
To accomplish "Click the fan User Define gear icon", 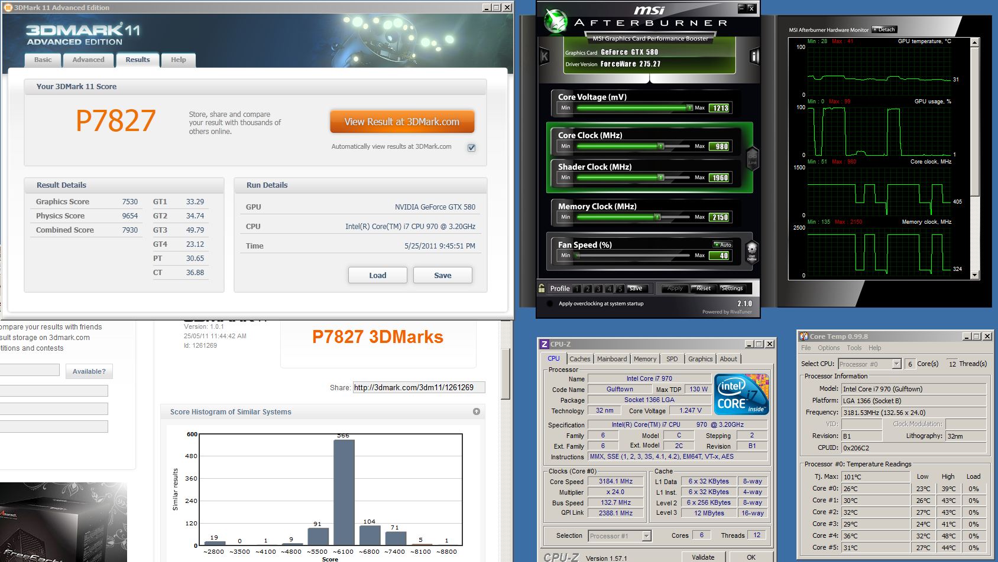I will tap(751, 251).
